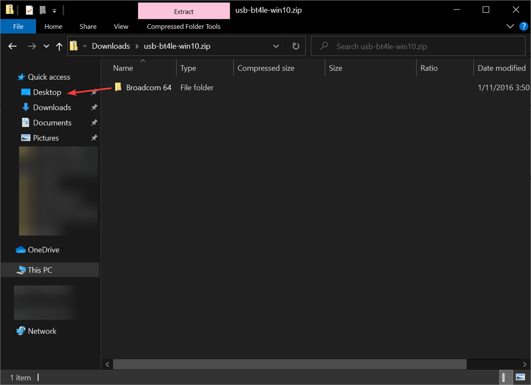The height and width of the screenshot is (385, 531).
Task: Open the Pictures folder in the sidebar
Action: [47, 138]
